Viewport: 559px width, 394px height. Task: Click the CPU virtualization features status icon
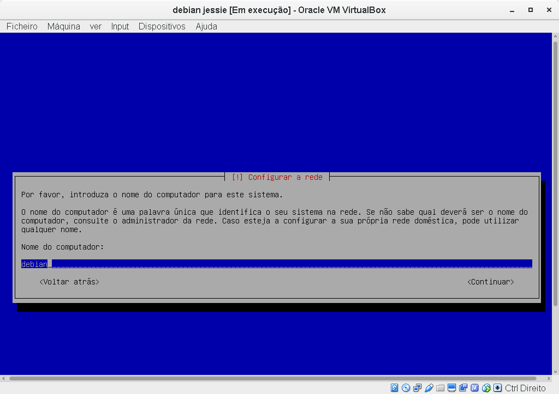[x=474, y=388]
